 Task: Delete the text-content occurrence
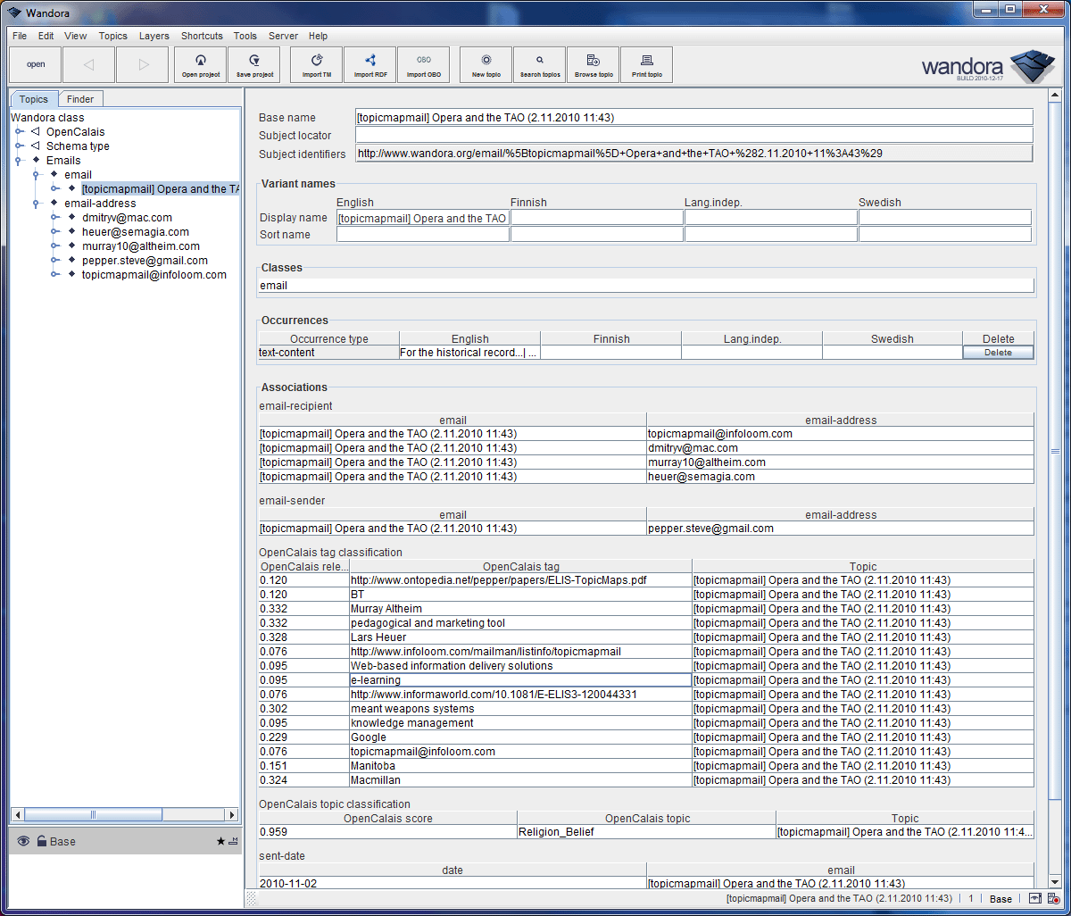pos(997,352)
